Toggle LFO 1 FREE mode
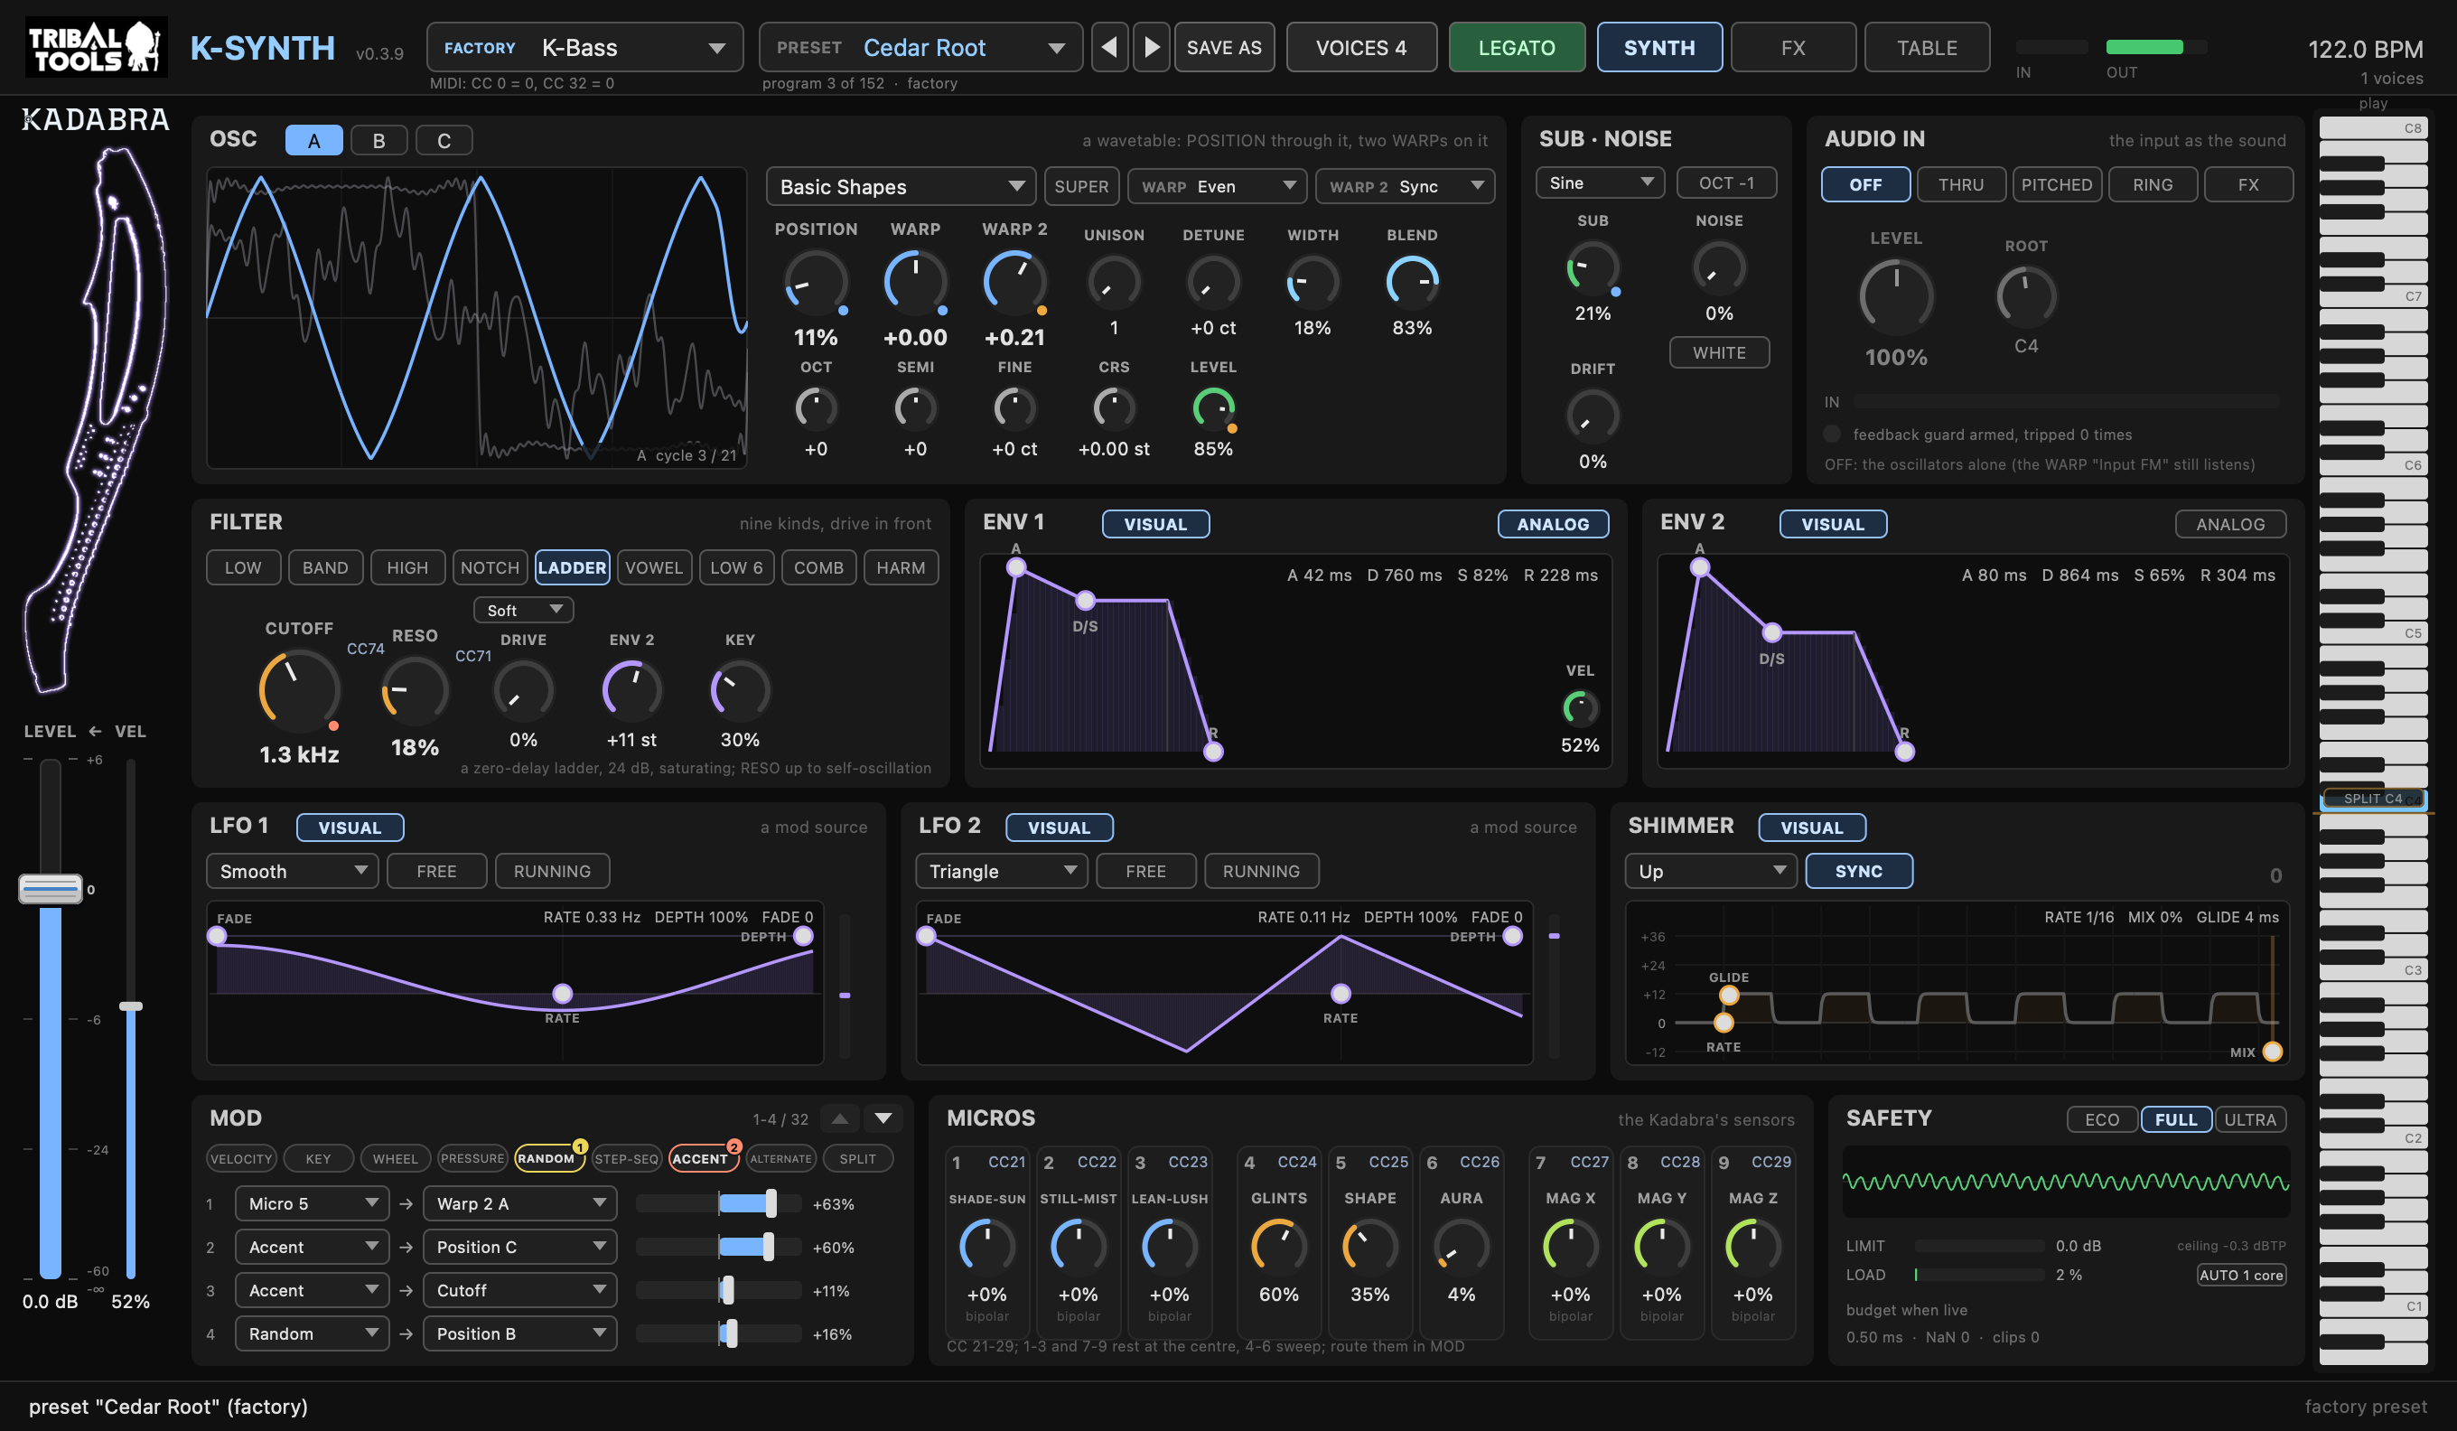Screen dimensions: 2457x1431 coord(435,872)
